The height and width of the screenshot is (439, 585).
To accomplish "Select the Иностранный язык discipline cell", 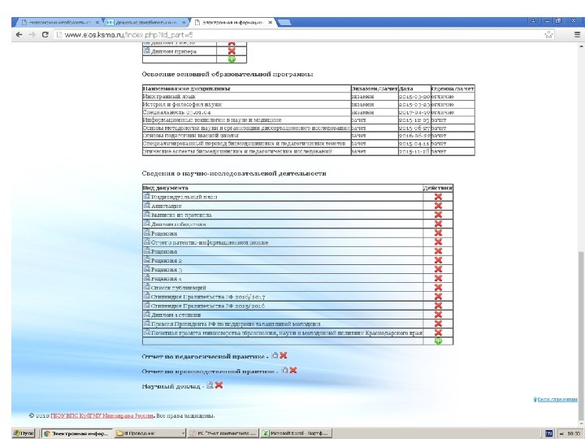I will pyautogui.click(x=247, y=97).
